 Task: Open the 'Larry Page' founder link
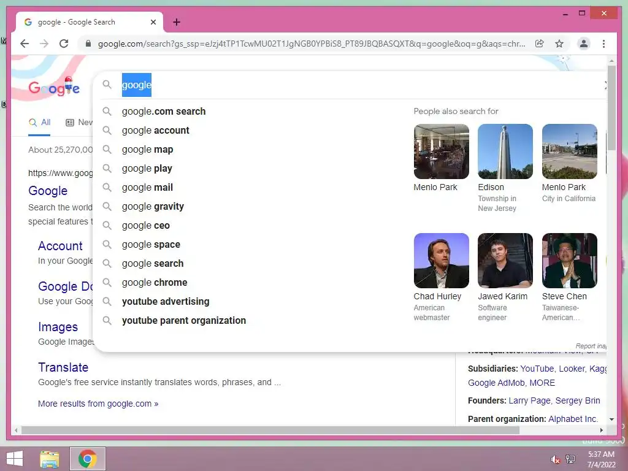529,400
